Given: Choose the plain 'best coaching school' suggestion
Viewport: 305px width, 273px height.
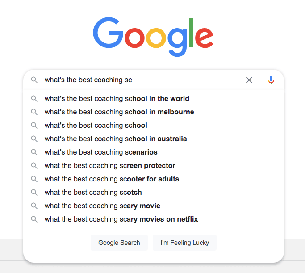Looking at the screenshot, I should 96,126.
